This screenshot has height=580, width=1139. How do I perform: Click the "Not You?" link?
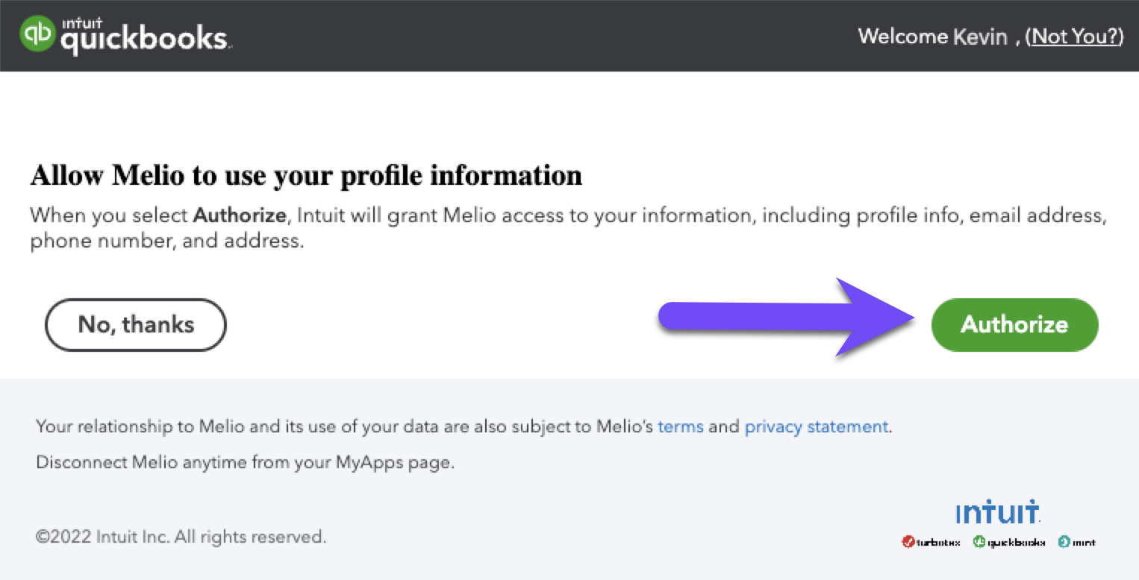[x=1074, y=36]
